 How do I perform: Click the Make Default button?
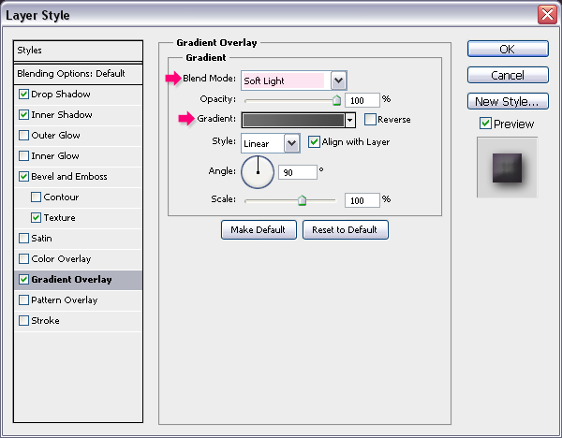[x=259, y=229]
